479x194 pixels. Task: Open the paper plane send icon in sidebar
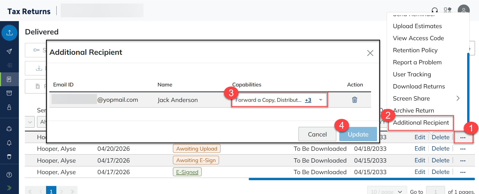9,51
